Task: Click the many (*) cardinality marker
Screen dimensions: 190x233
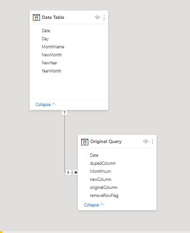Action: (76, 172)
